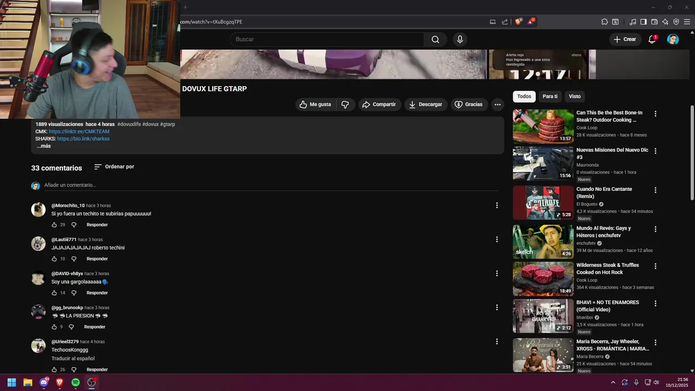
Task: Open the Leo AI sparkle icon
Action: (x=665, y=22)
